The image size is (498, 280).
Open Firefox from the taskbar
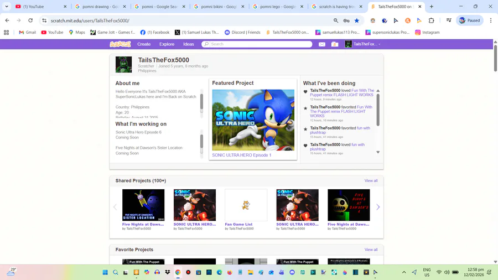[230, 272]
